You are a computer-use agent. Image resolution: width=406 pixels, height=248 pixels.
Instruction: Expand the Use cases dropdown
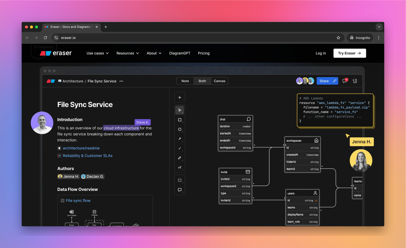97,53
